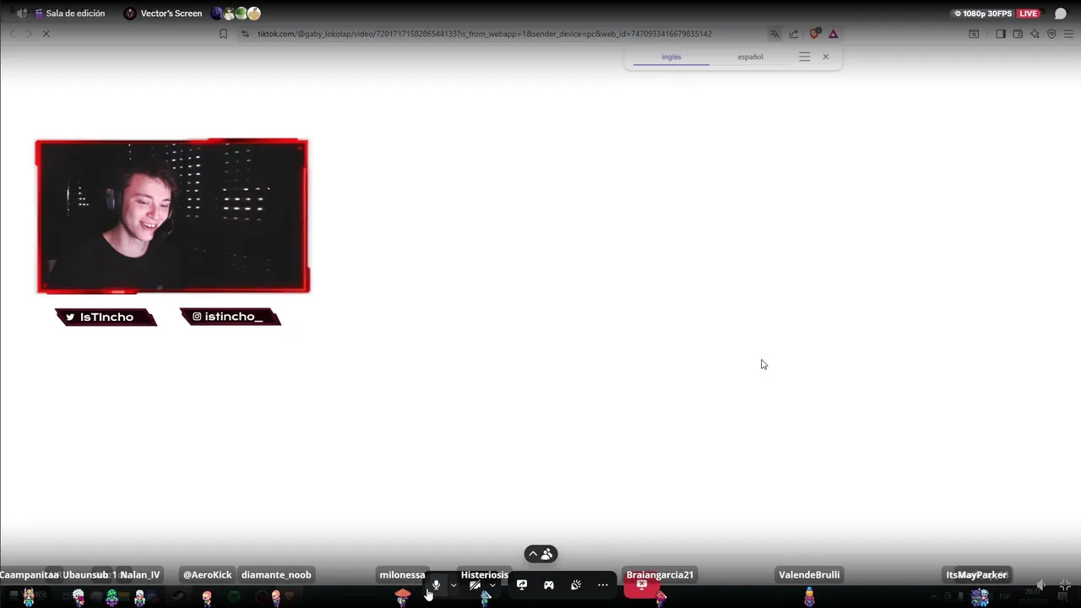This screenshot has width=1081, height=608.
Task: Click the ItsMayParker participant name
Action: pyautogui.click(x=977, y=575)
